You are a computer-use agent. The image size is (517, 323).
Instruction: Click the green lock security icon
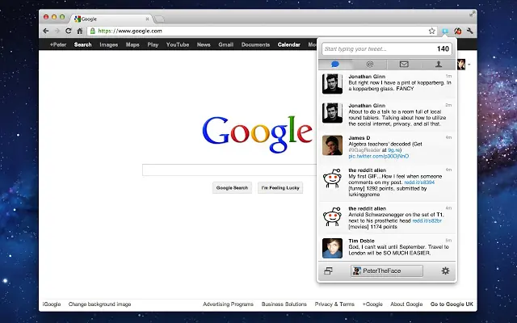pos(93,31)
